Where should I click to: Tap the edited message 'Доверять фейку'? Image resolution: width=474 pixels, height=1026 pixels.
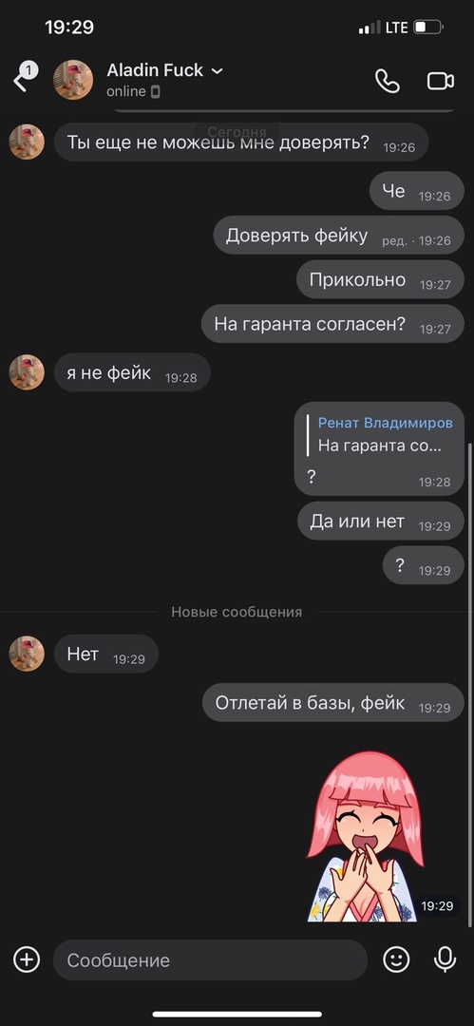pyautogui.click(x=338, y=236)
